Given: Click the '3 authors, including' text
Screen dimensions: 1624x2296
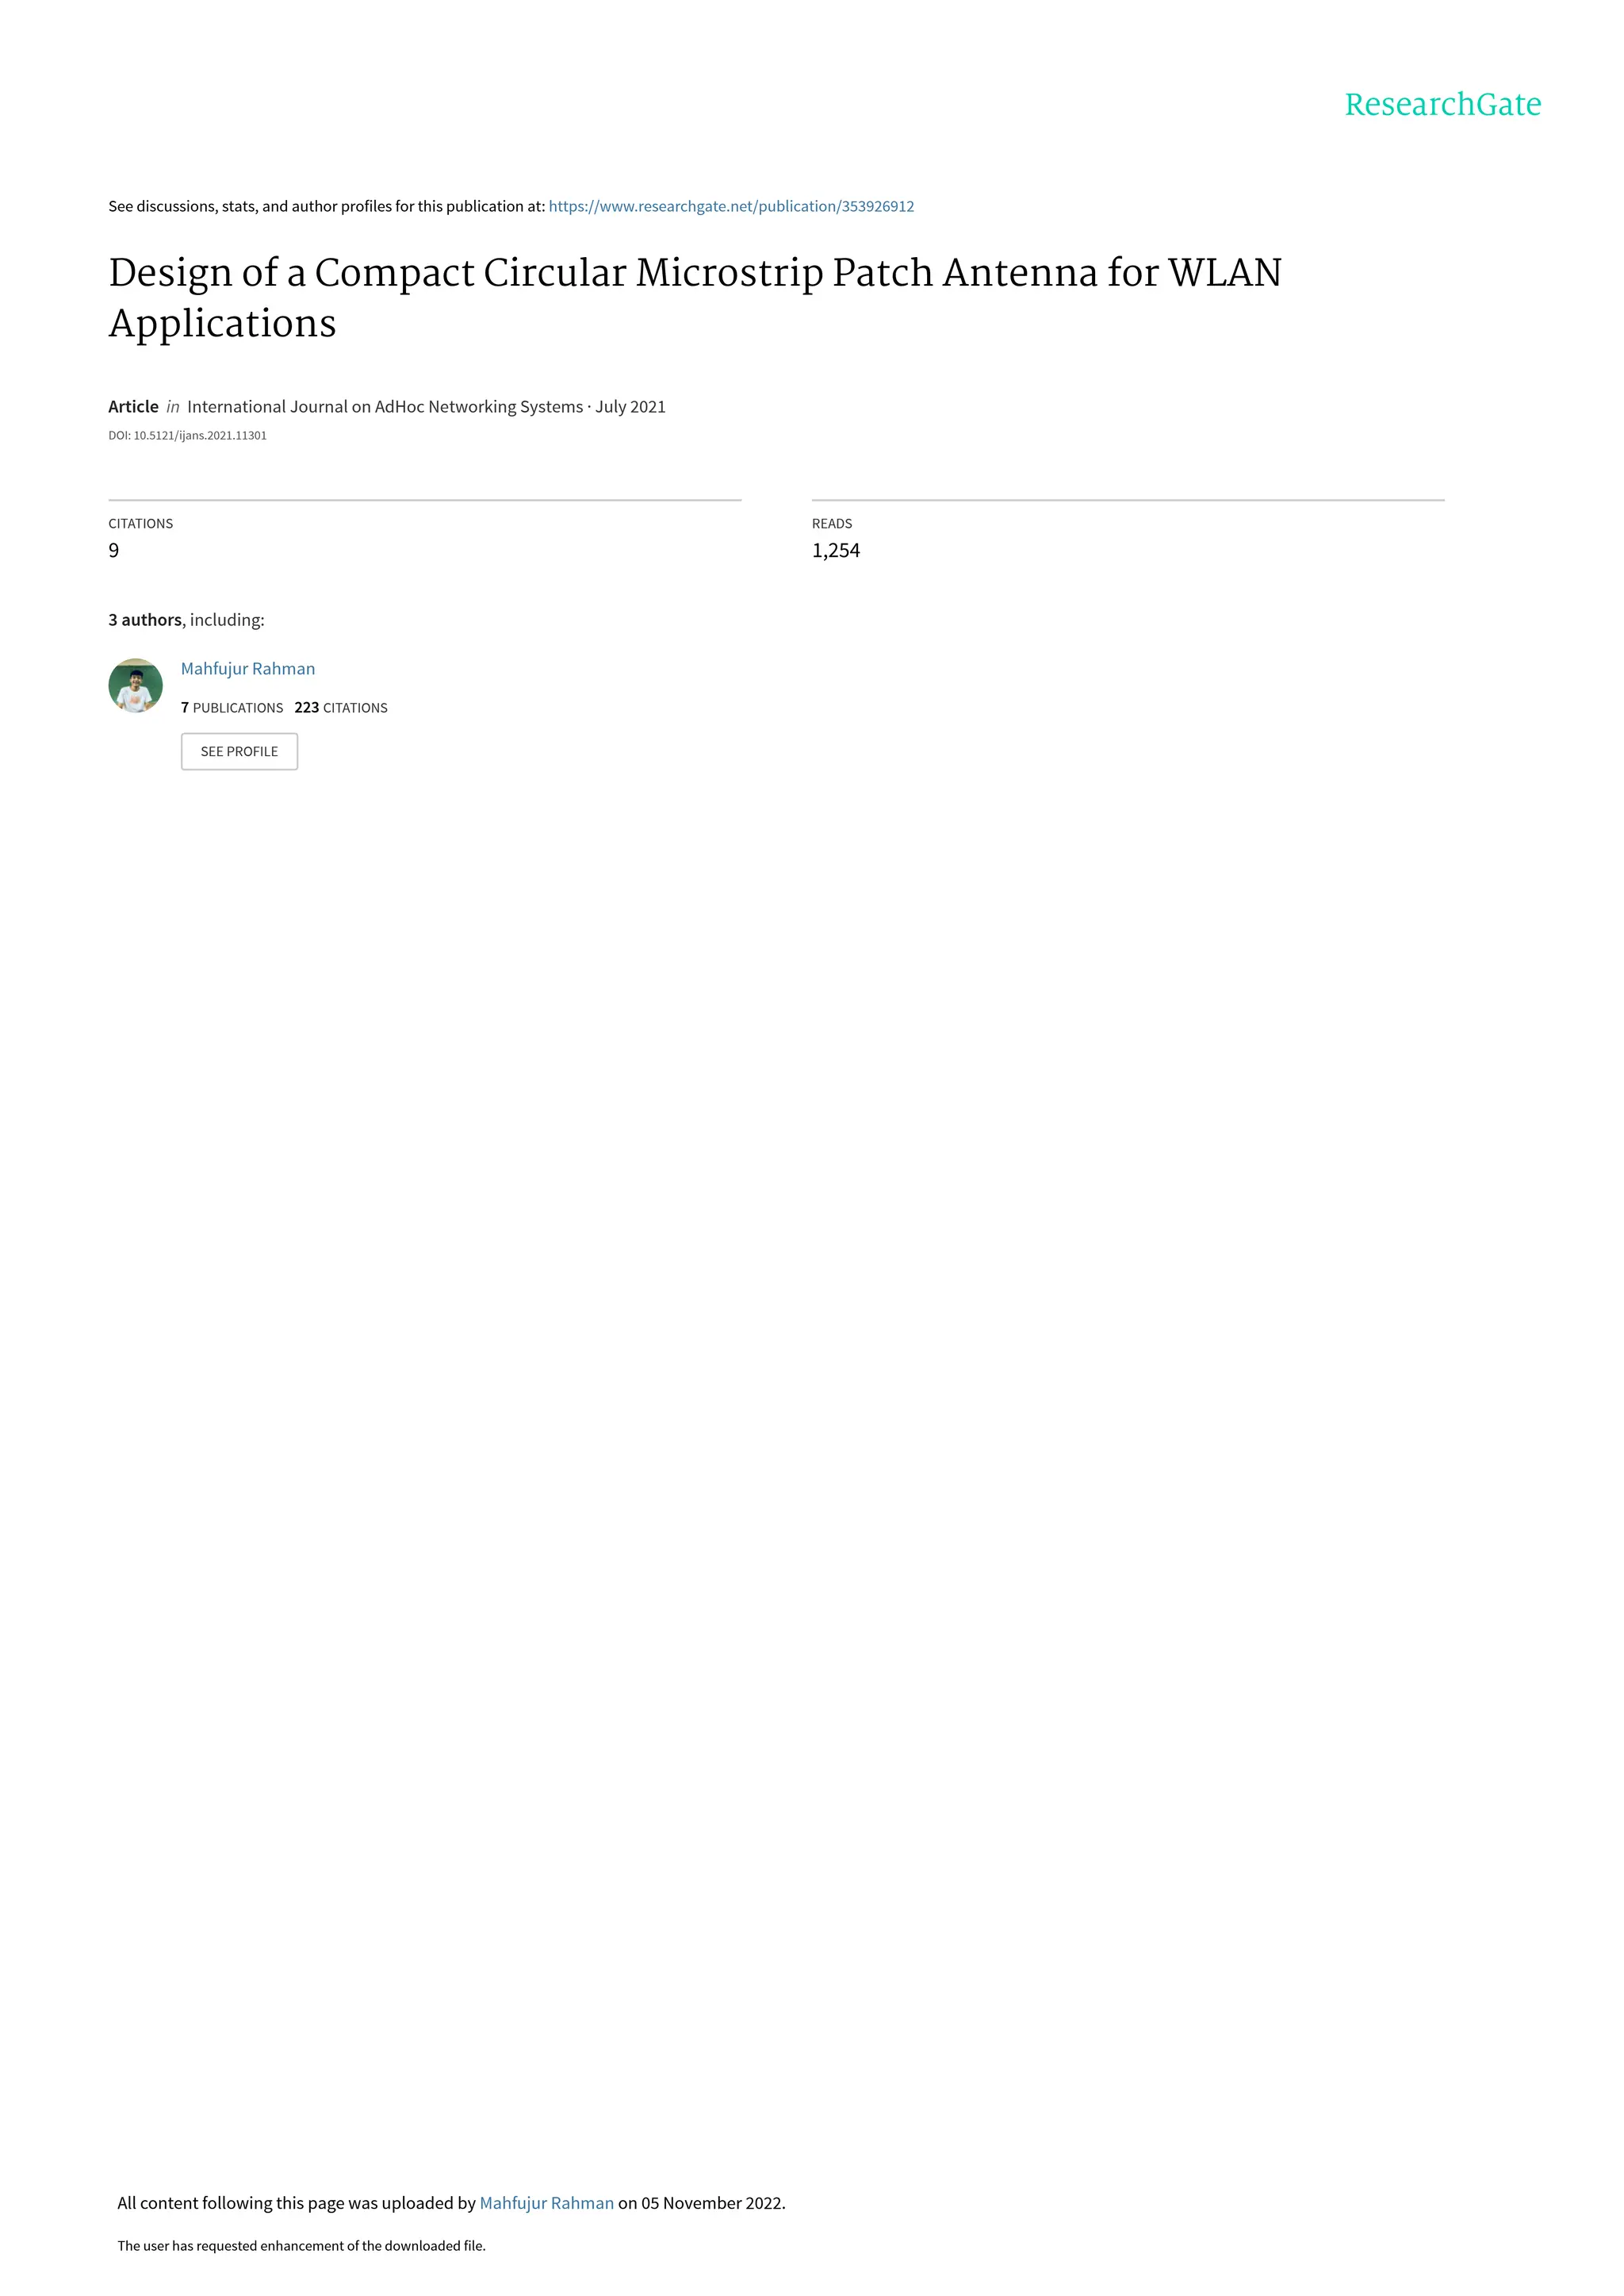Looking at the screenshot, I should 186,620.
